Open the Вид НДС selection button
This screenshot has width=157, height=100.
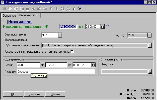tap(149, 35)
